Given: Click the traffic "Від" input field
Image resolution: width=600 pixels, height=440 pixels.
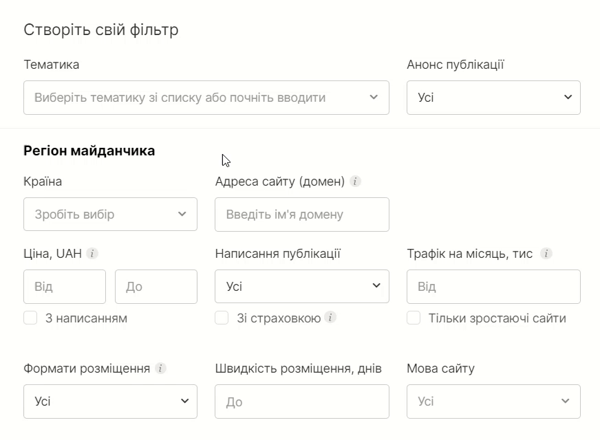Looking at the screenshot, I should pyautogui.click(x=493, y=286).
